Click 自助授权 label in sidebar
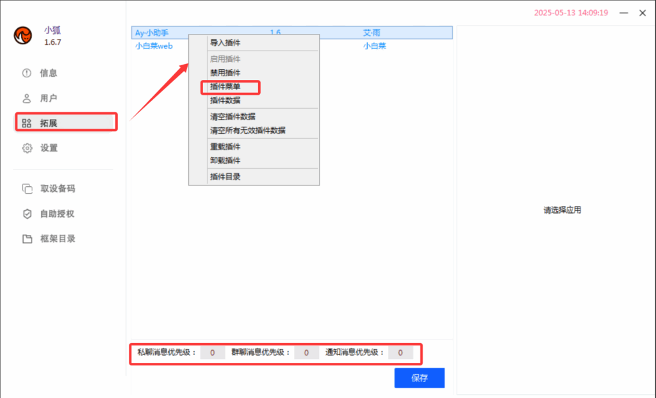This screenshot has height=398, width=656. tap(57, 214)
